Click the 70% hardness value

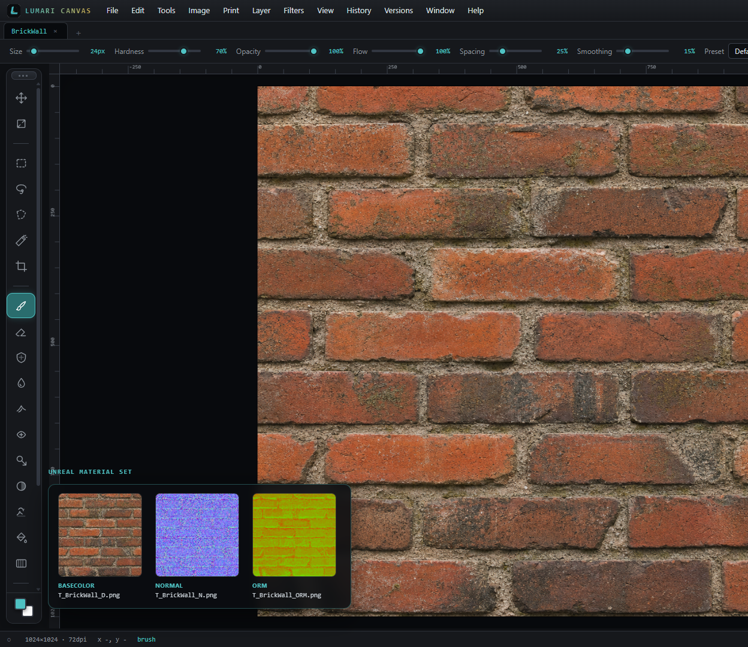[x=221, y=52]
